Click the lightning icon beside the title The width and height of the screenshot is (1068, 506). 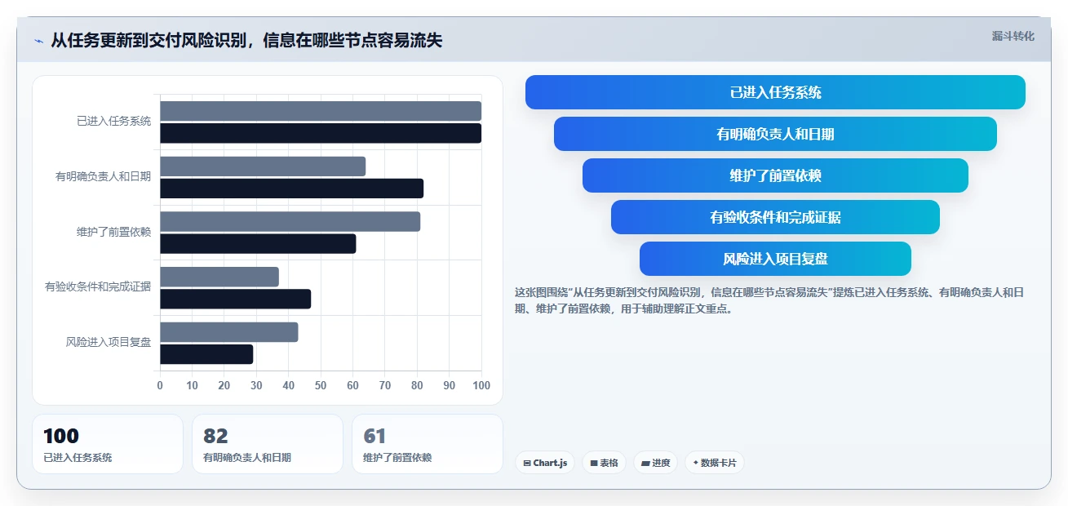[x=38, y=41]
